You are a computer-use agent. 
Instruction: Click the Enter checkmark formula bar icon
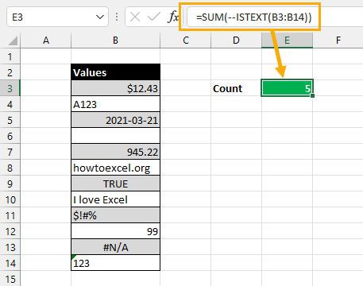pos(154,17)
